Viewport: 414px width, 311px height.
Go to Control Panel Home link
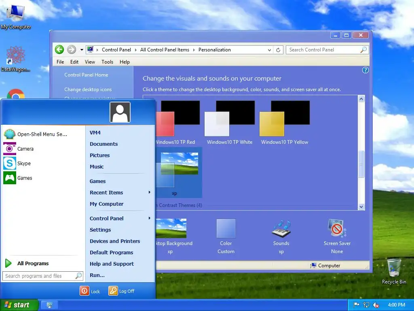[x=86, y=75]
